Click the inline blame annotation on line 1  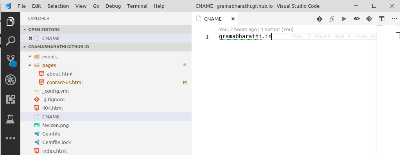click(334, 37)
